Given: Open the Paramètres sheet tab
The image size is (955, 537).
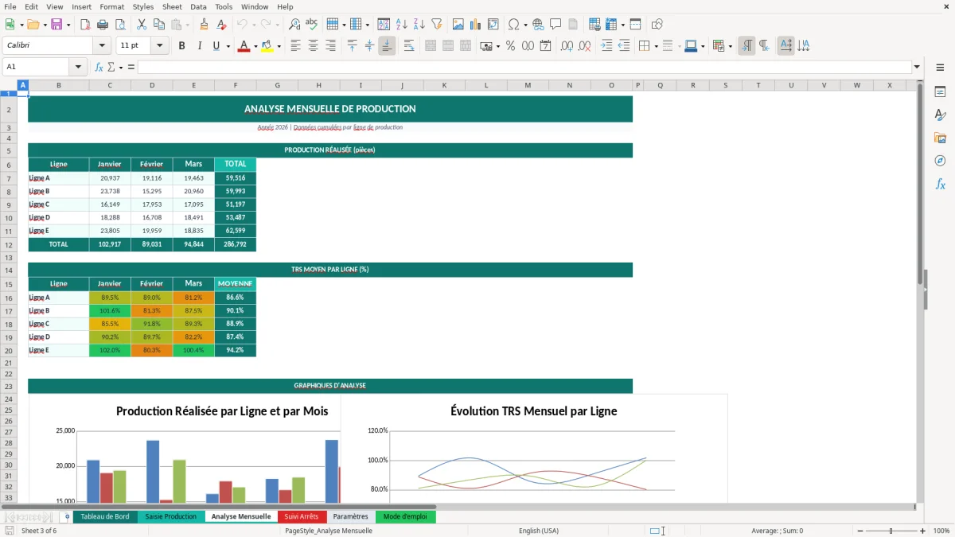Looking at the screenshot, I should click(x=350, y=516).
